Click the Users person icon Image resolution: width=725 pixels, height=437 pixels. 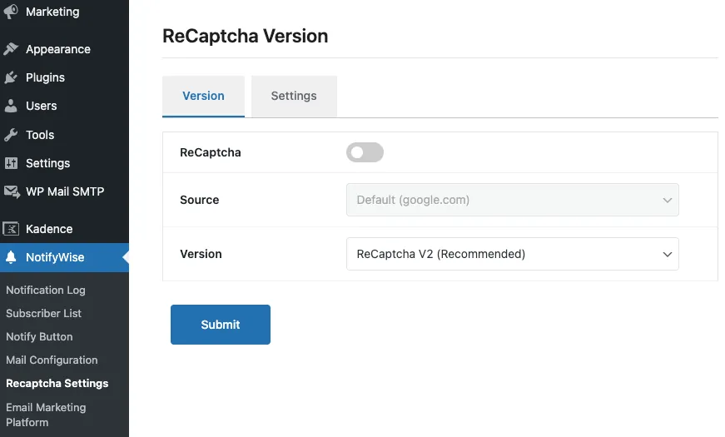(x=11, y=106)
